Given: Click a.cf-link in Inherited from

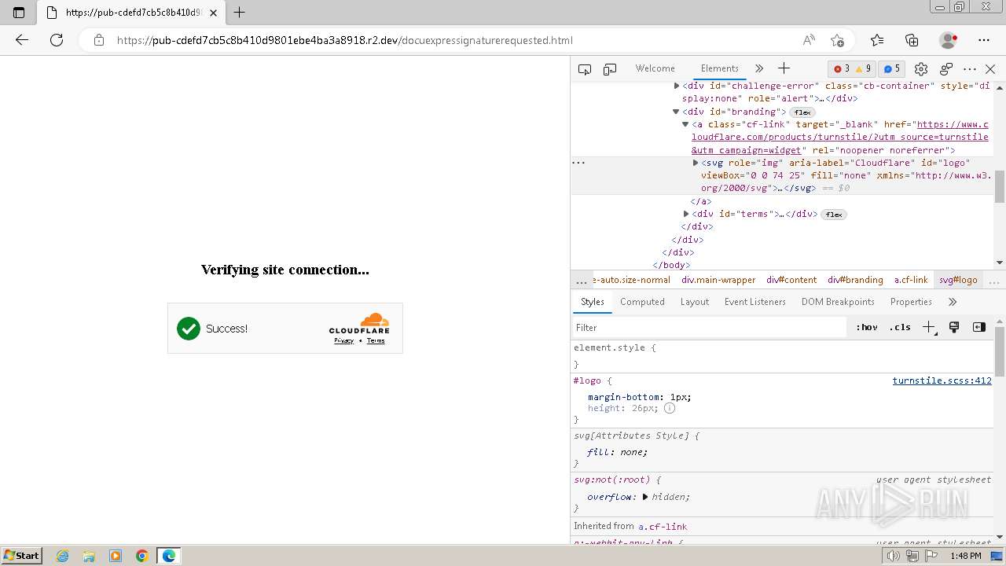Looking at the screenshot, I should point(663,527).
